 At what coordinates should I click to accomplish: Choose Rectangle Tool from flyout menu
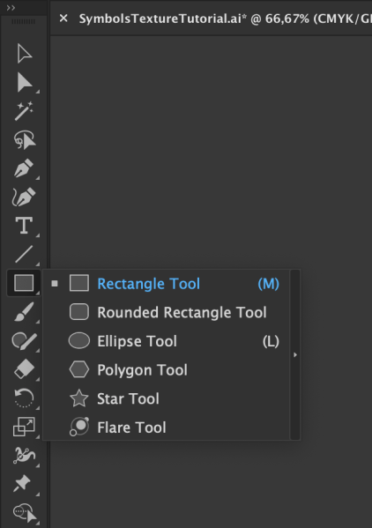[x=167, y=284]
